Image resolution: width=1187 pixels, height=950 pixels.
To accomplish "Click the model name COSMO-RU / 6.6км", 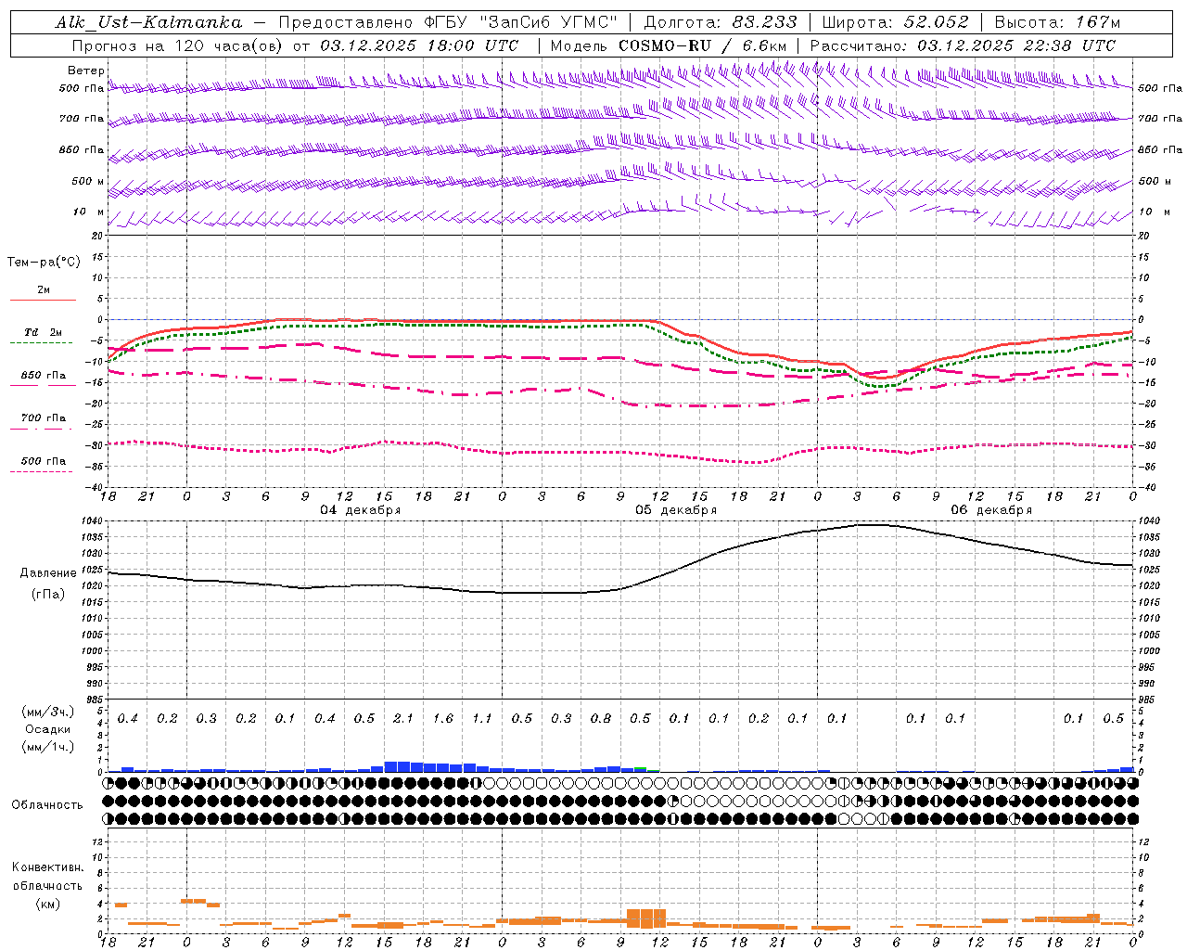I will (x=703, y=45).
